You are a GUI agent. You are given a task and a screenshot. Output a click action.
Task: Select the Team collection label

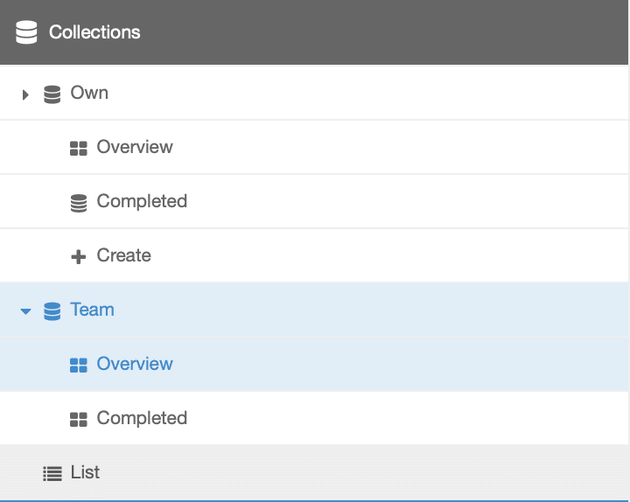click(92, 310)
